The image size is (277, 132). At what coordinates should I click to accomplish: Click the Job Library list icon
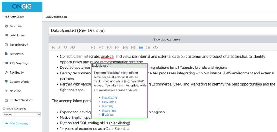[x=6, y=35]
